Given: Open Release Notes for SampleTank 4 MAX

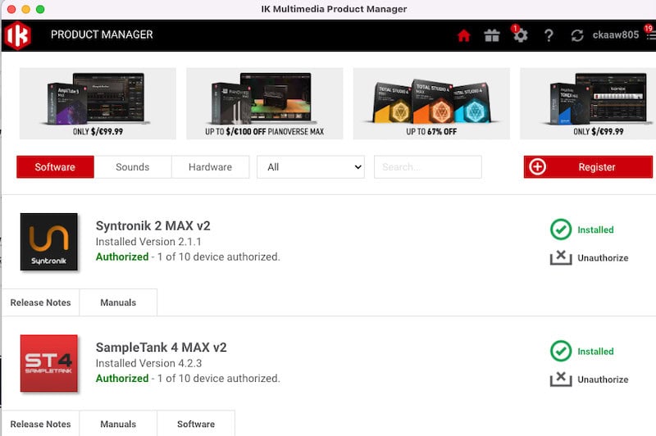Looking at the screenshot, I should click(40, 424).
